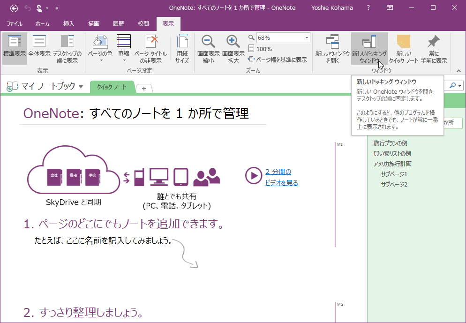Follow the 2分間のビデオを見る video link

coord(278,177)
